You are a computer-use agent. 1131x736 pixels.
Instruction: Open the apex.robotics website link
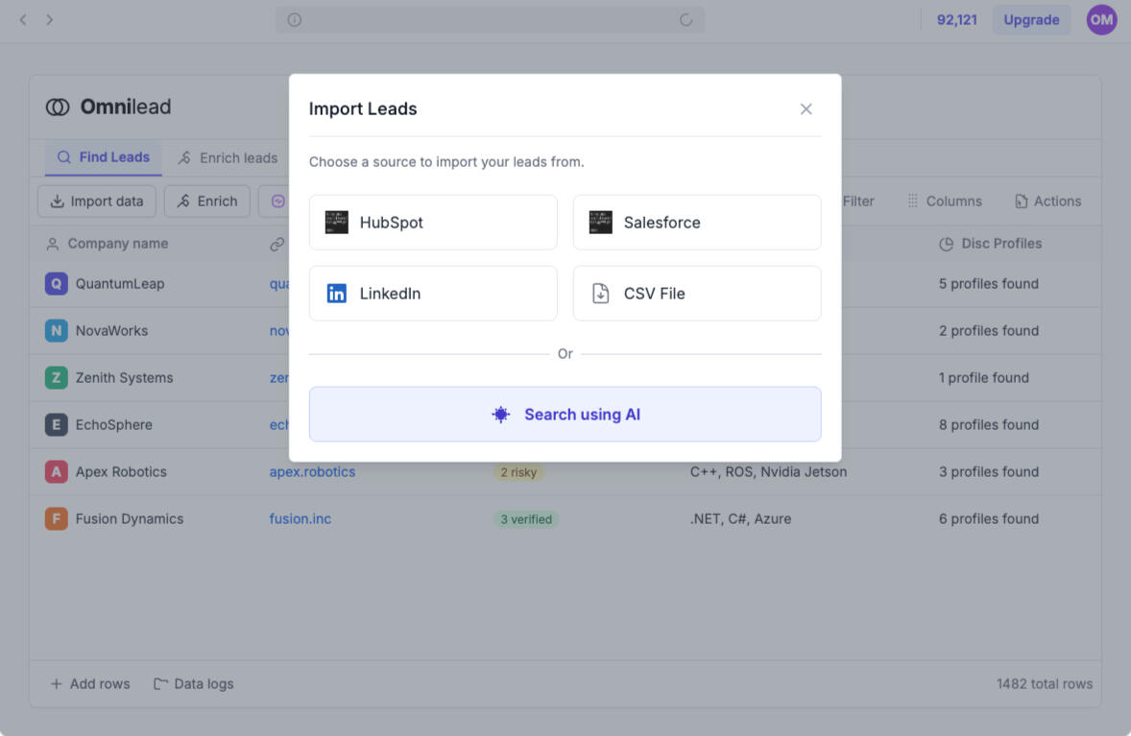click(312, 472)
